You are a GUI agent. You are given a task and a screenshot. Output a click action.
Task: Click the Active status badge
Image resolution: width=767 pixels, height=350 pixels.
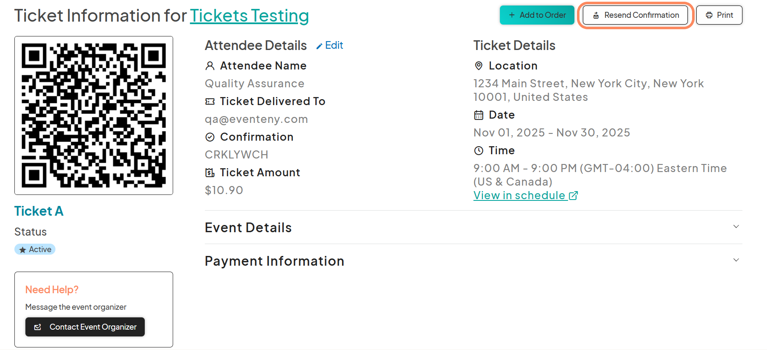click(x=35, y=249)
